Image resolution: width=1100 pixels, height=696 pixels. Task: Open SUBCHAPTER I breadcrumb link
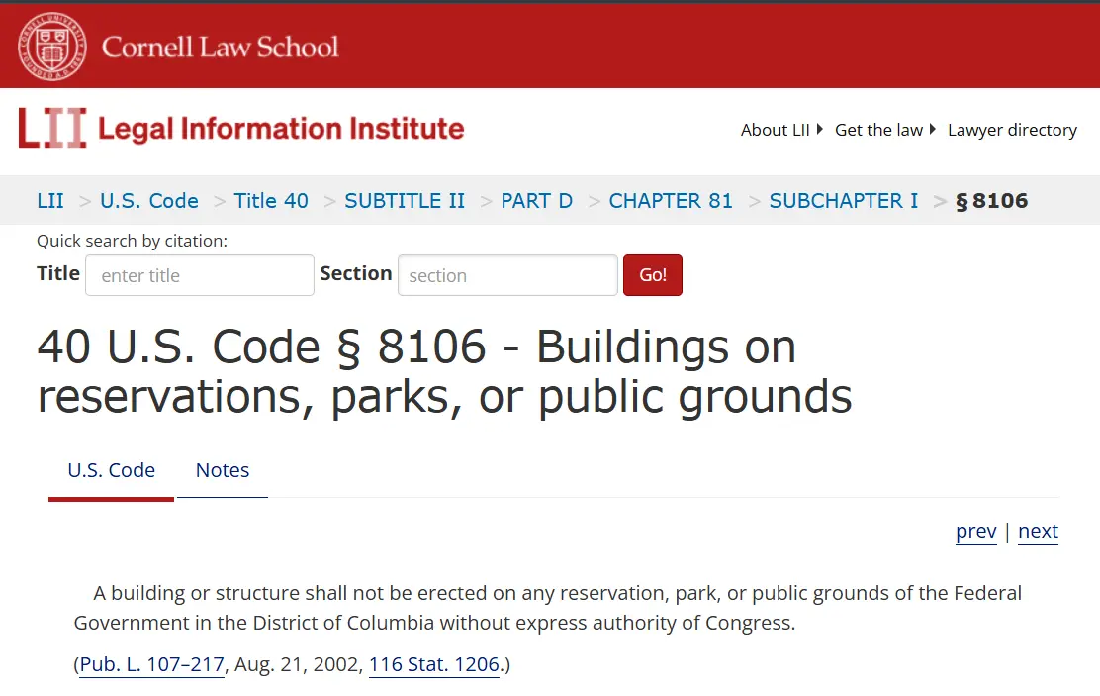(844, 201)
